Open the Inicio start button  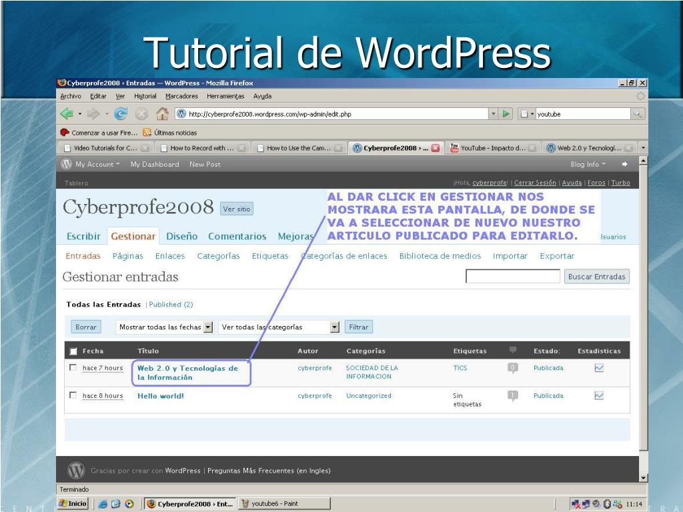click(x=73, y=503)
